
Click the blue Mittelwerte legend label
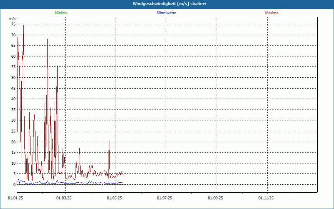point(166,13)
